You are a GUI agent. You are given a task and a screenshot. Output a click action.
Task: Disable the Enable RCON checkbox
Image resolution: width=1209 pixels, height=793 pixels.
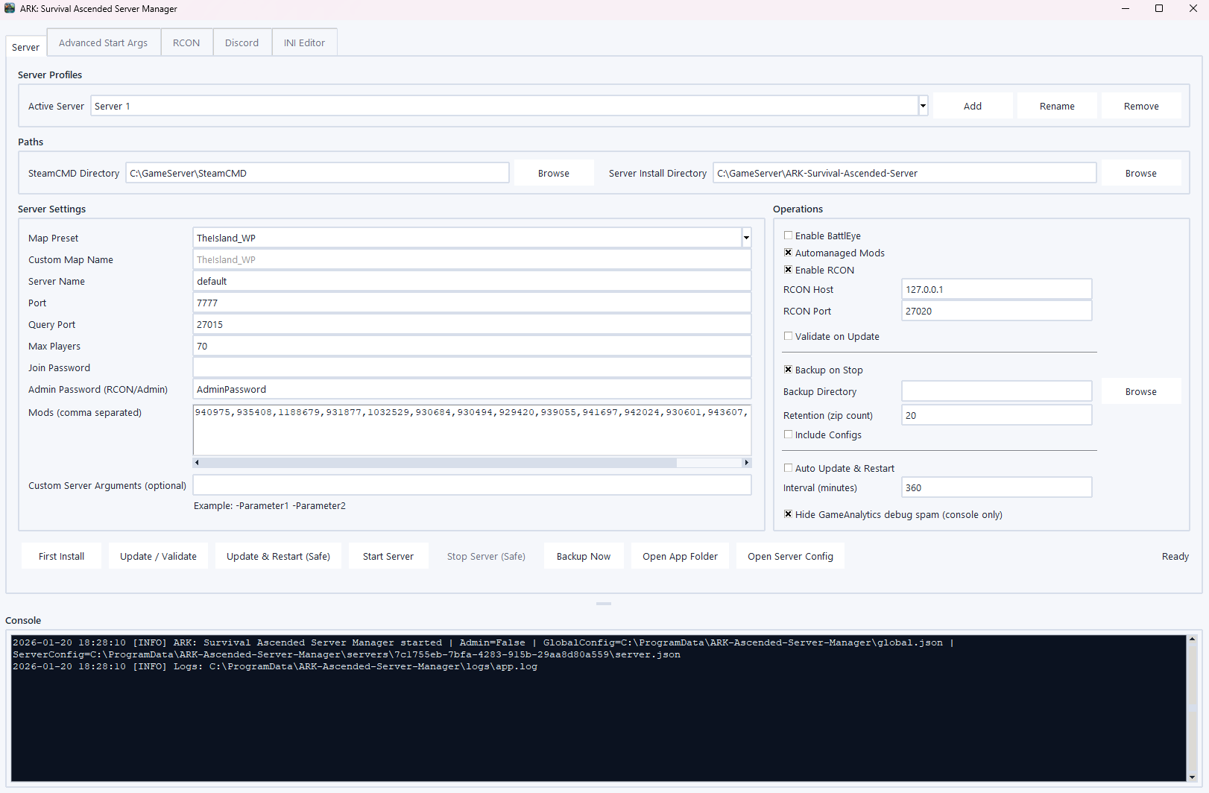click(x=788, y=270)
